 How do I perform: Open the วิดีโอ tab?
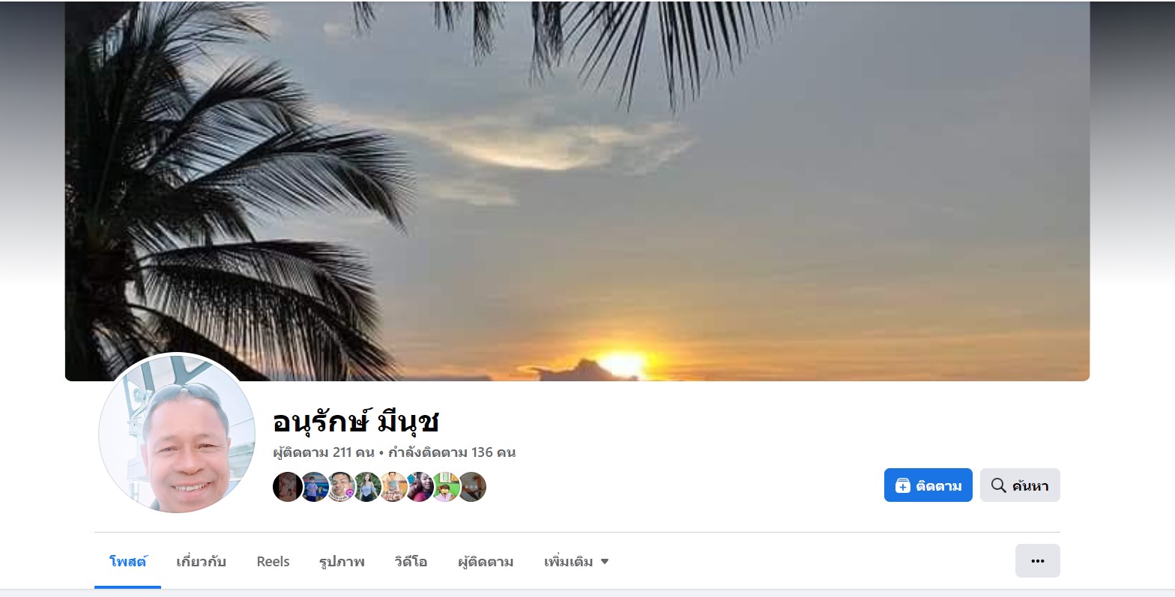click(411, 561)
